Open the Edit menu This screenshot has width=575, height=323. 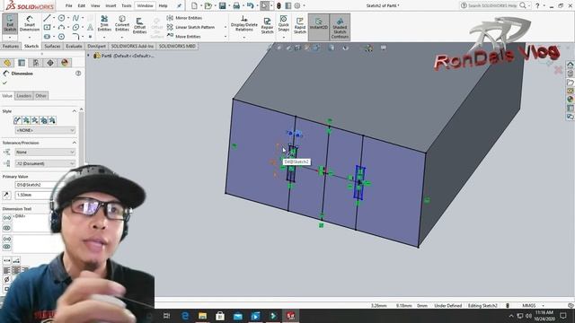[x=82, y=5]
